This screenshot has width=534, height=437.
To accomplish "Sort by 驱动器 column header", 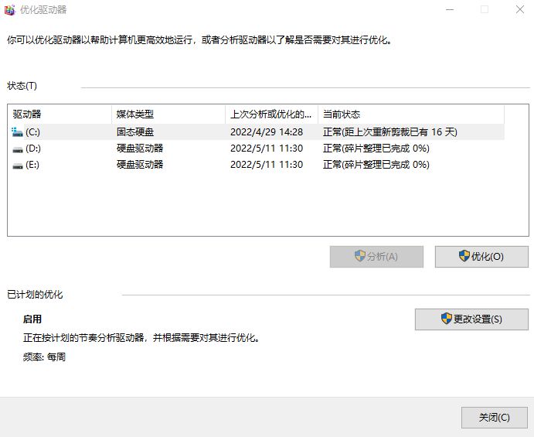I will [x=59, y=114].
